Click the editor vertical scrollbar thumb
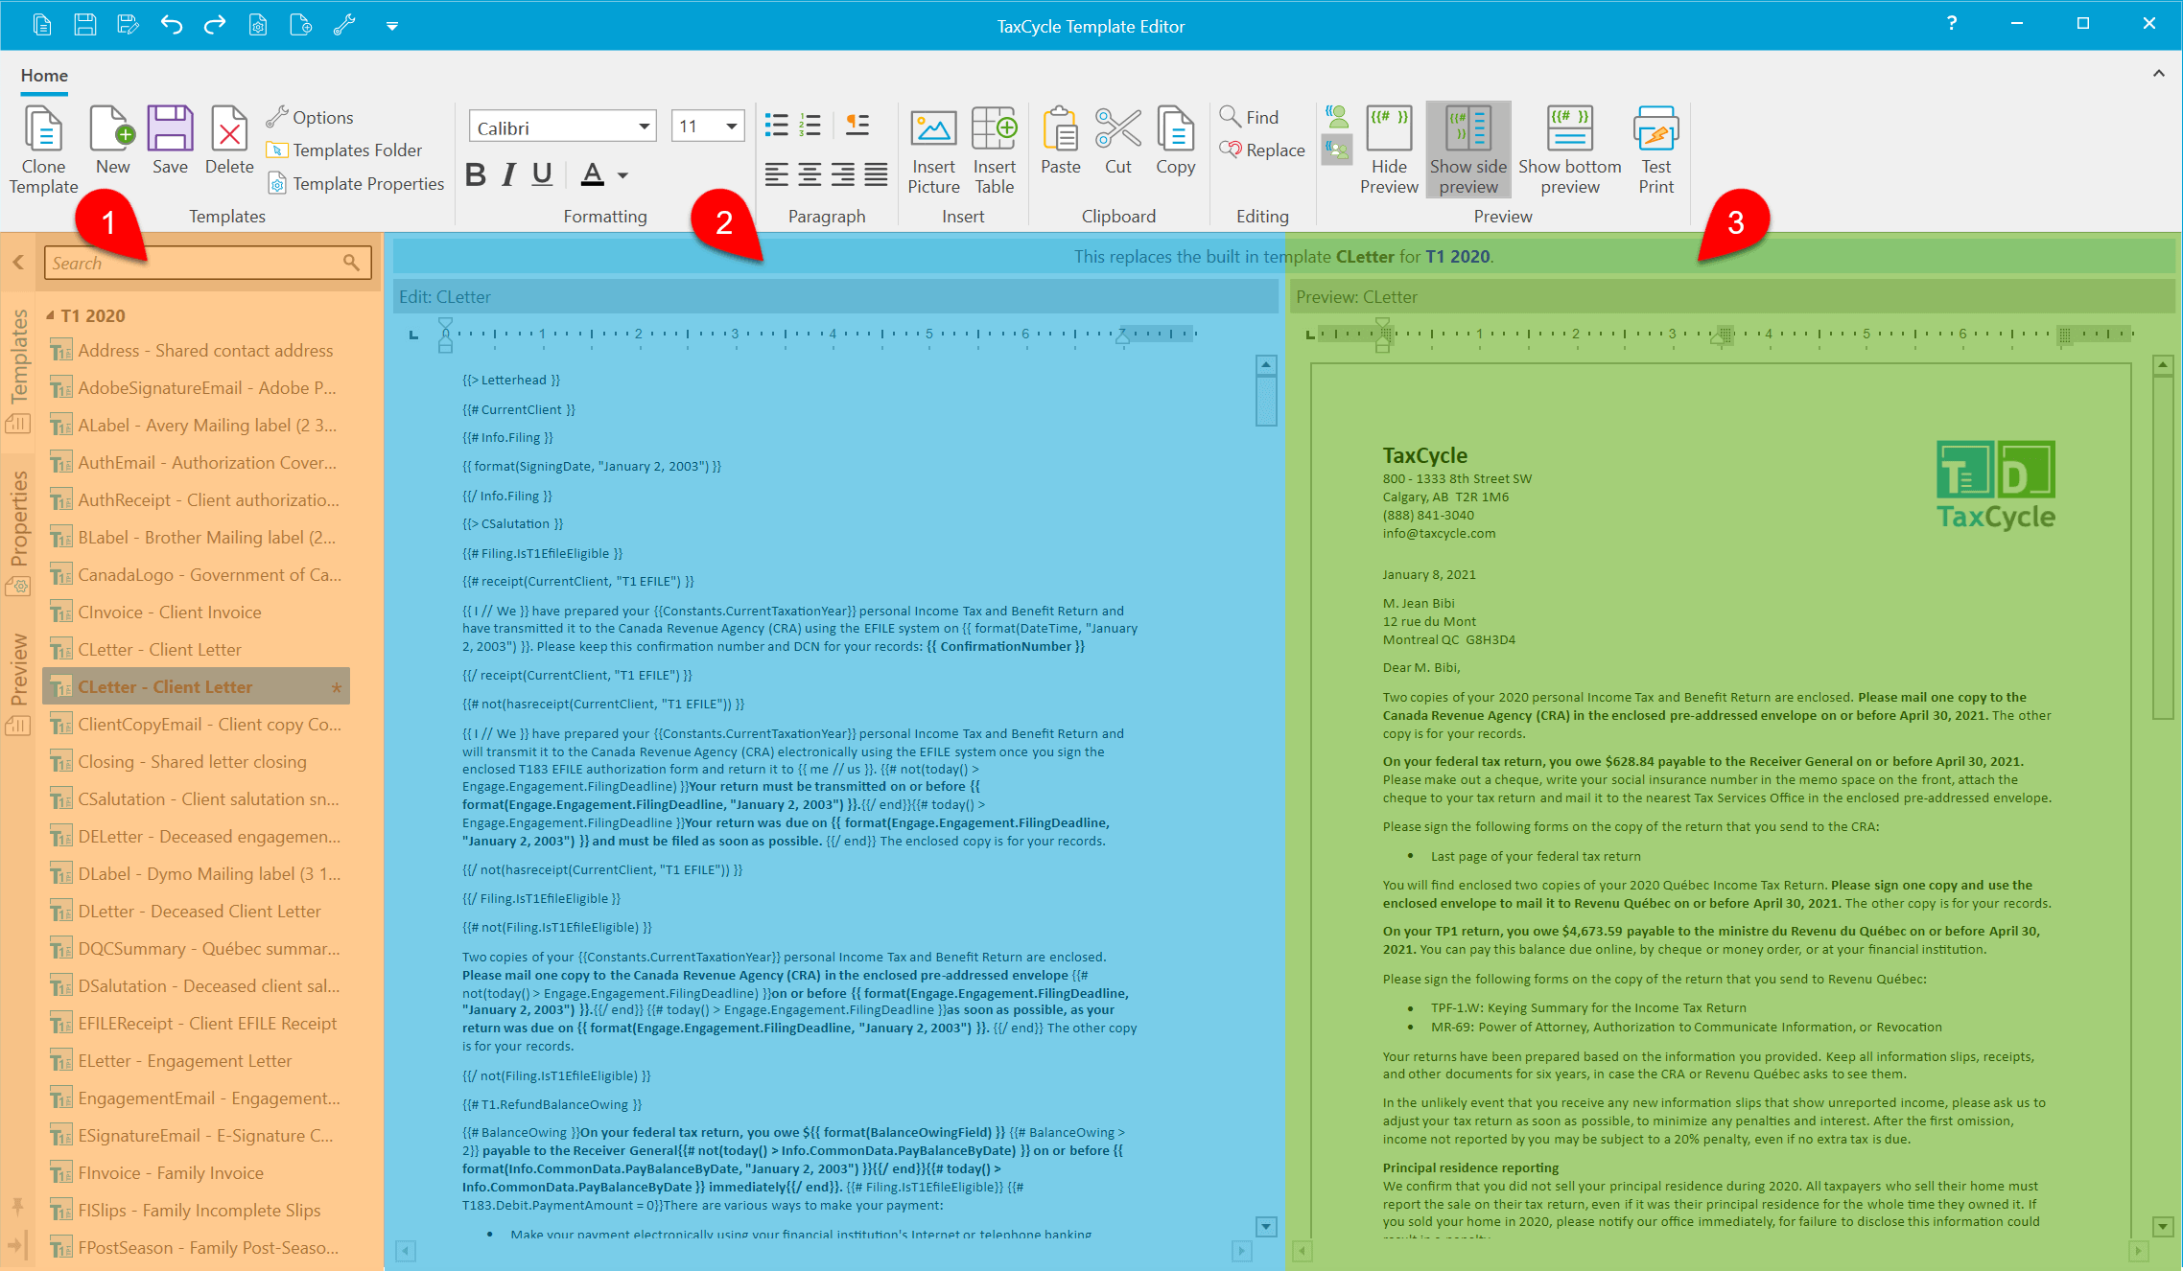 (x=1266, y=400)
